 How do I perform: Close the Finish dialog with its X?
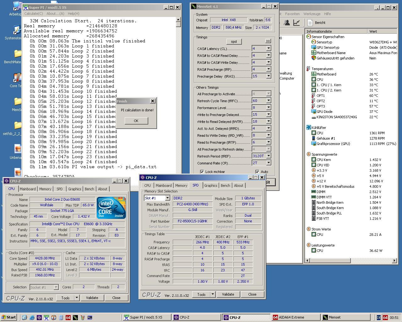tap(153, 101)
